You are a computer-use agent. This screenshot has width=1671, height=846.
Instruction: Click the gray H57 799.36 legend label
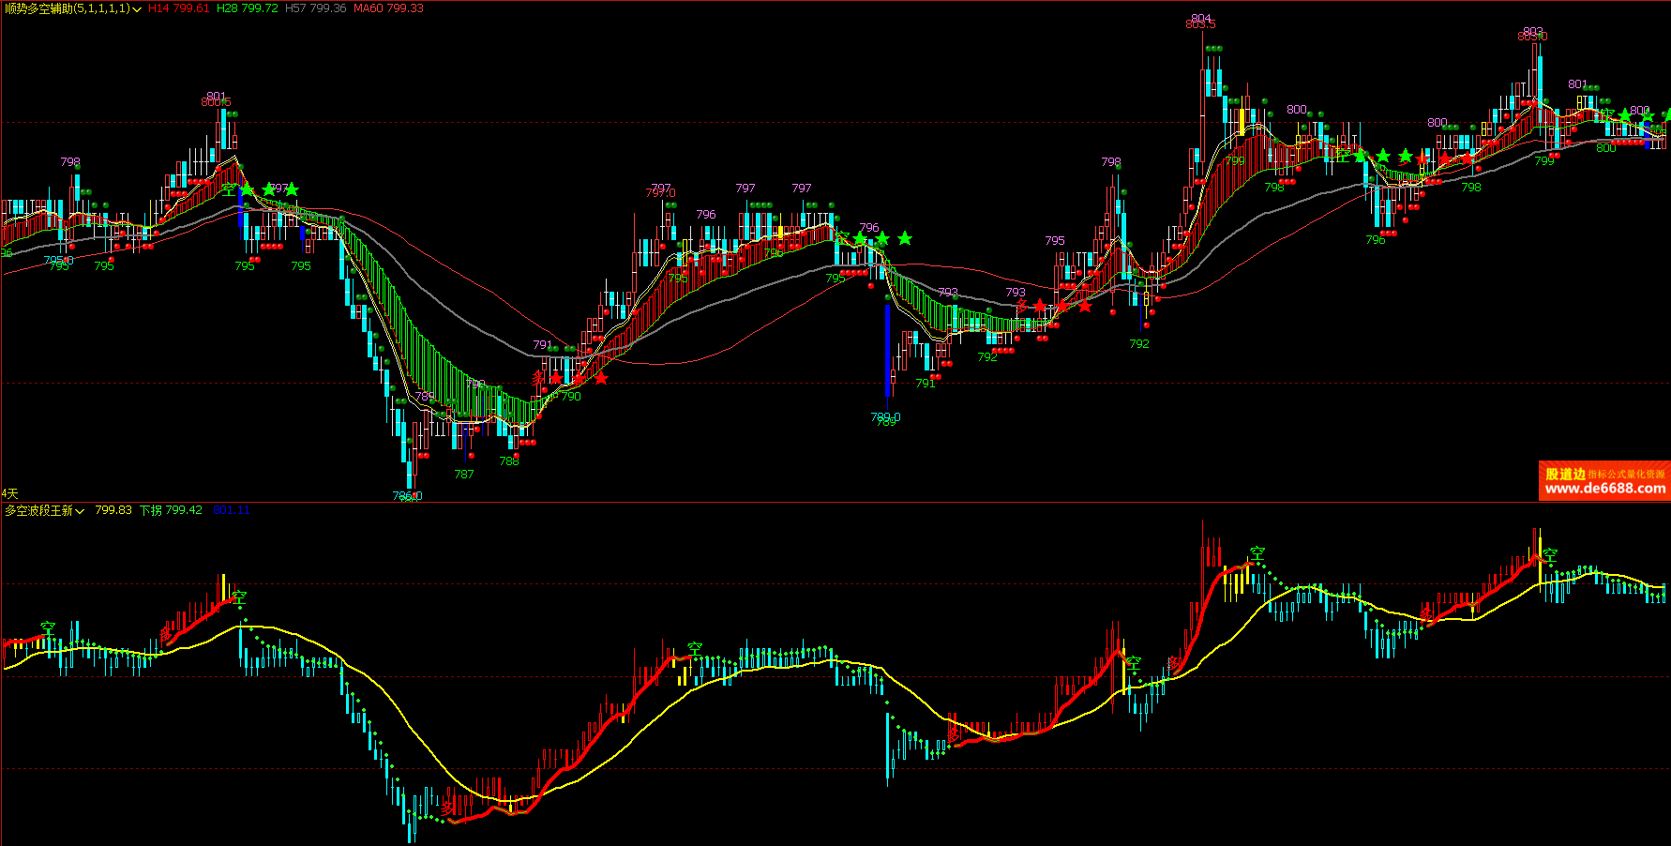click(x=315, y=8)
